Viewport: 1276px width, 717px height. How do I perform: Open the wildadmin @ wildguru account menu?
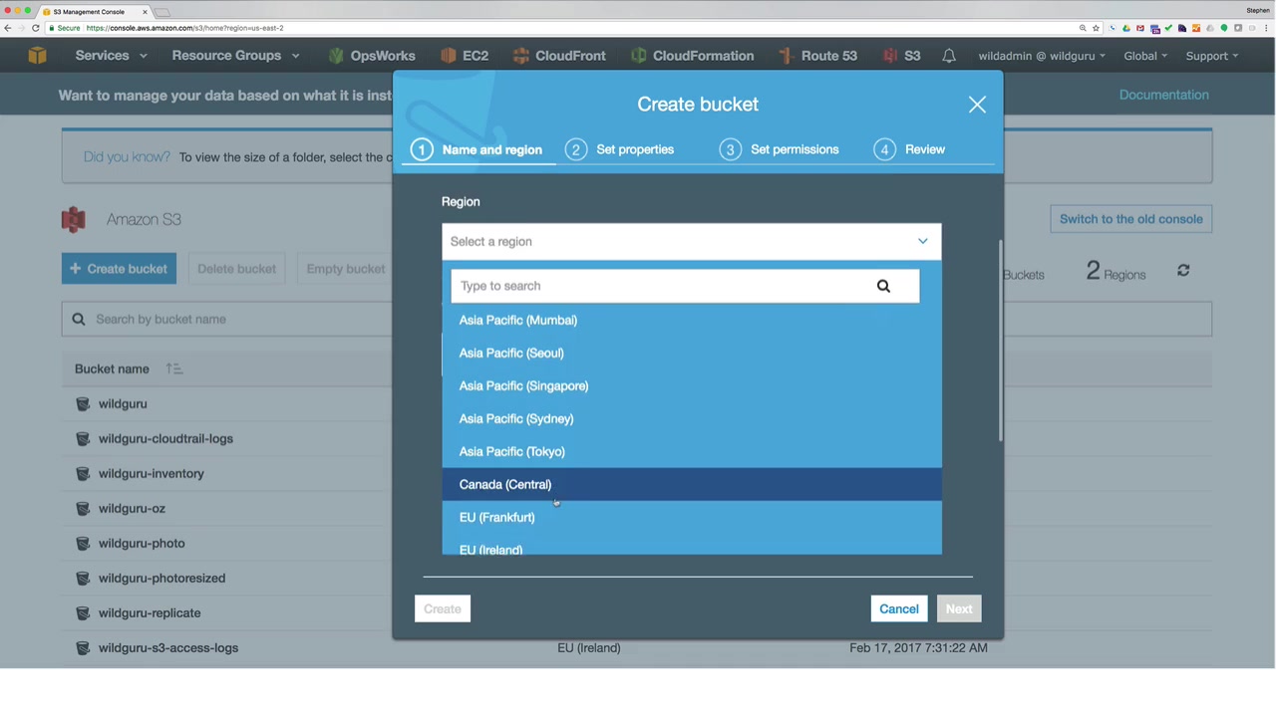point(1041,56)
